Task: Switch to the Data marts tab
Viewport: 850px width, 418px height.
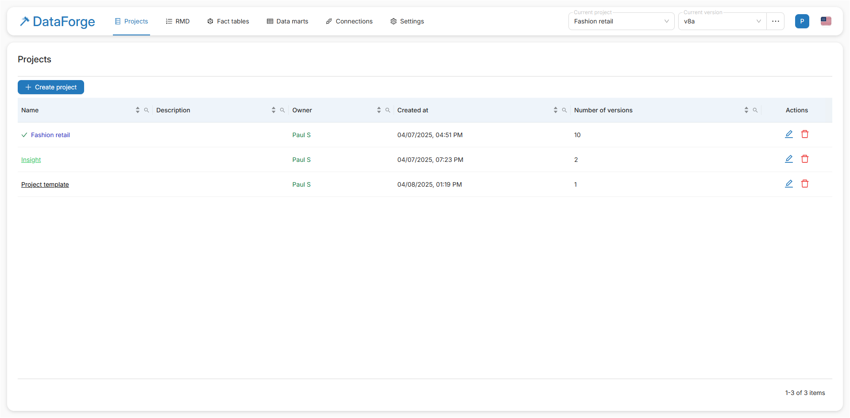Action: 287,21
